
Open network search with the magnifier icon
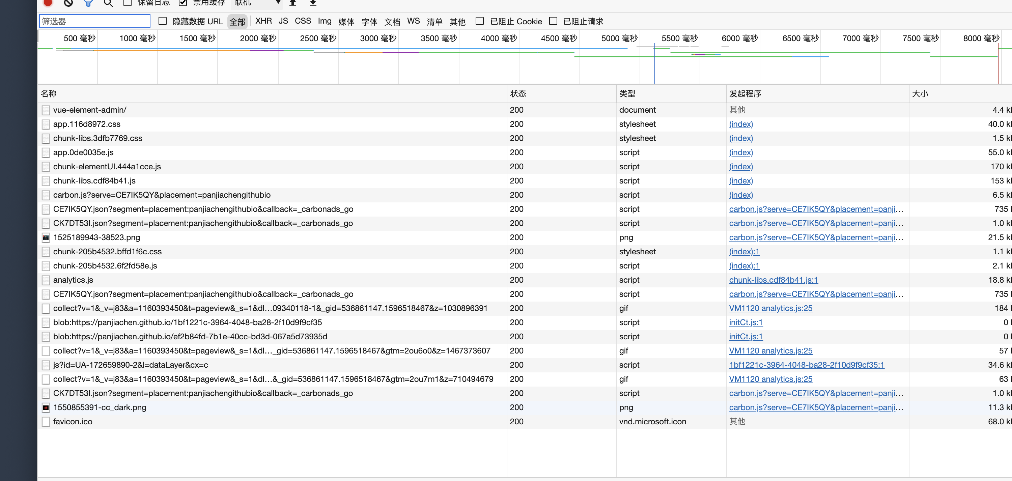(108, 3)
